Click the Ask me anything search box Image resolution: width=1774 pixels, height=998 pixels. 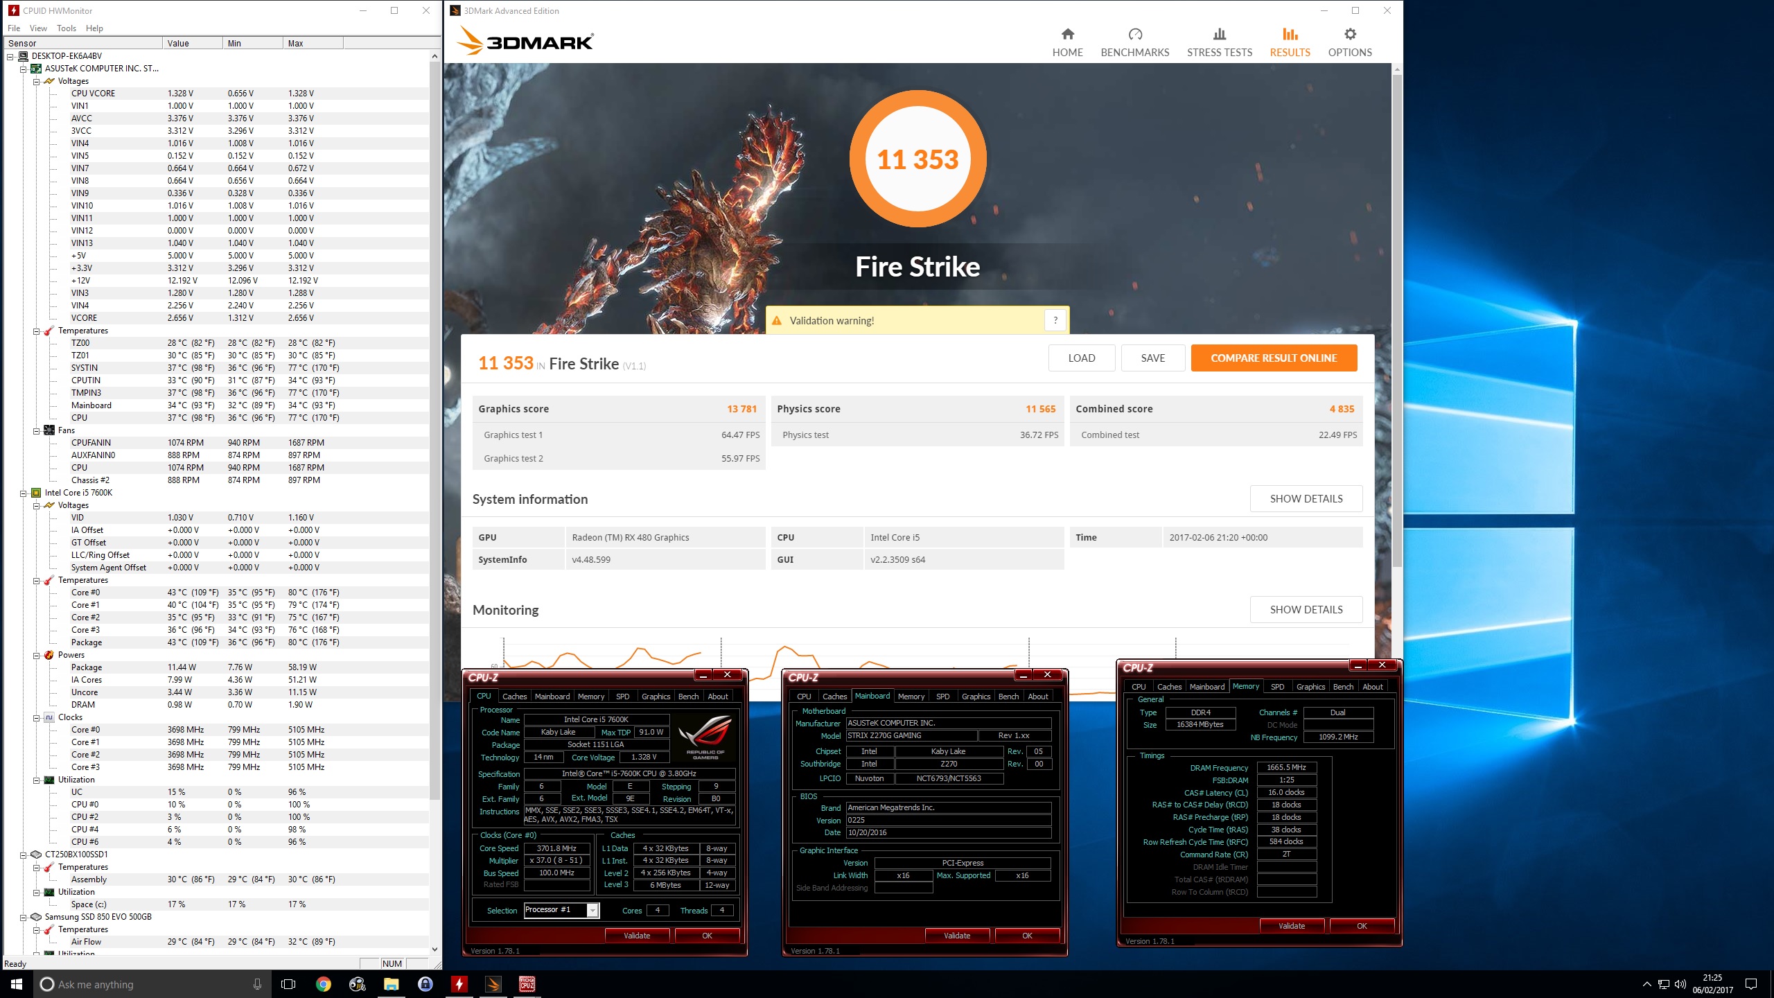point(152,984)
